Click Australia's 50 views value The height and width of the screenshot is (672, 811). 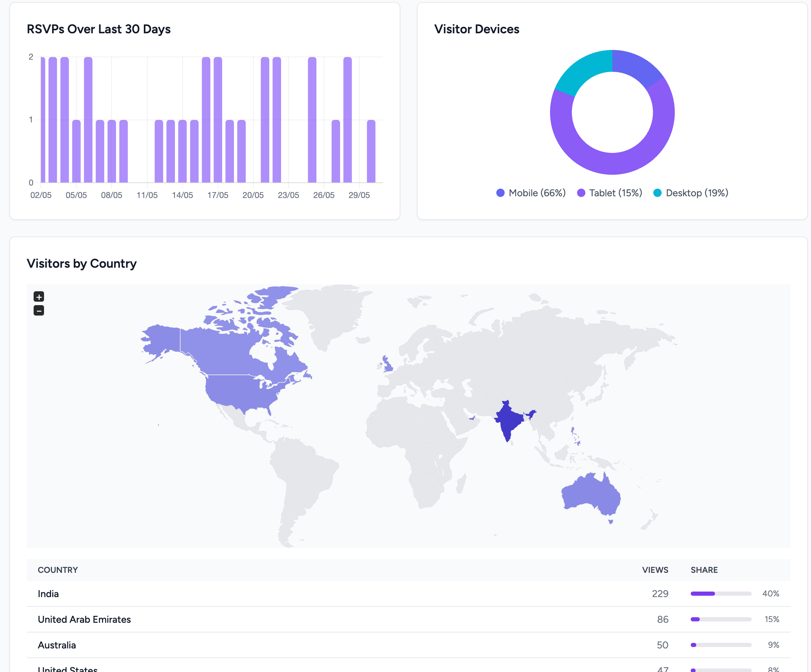pos(662,645)
